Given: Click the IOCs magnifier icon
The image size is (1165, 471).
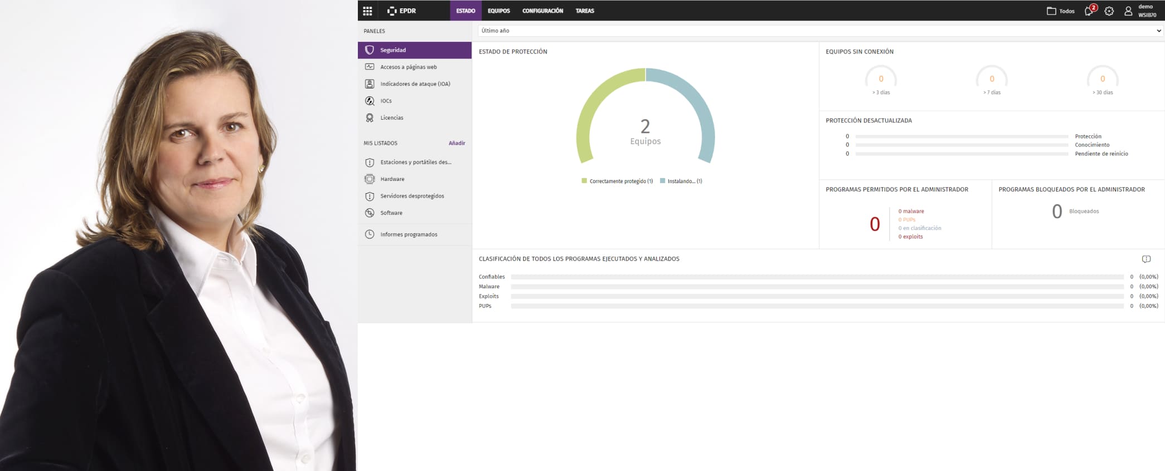Looking at the screenshot, I should pos(370,101).
